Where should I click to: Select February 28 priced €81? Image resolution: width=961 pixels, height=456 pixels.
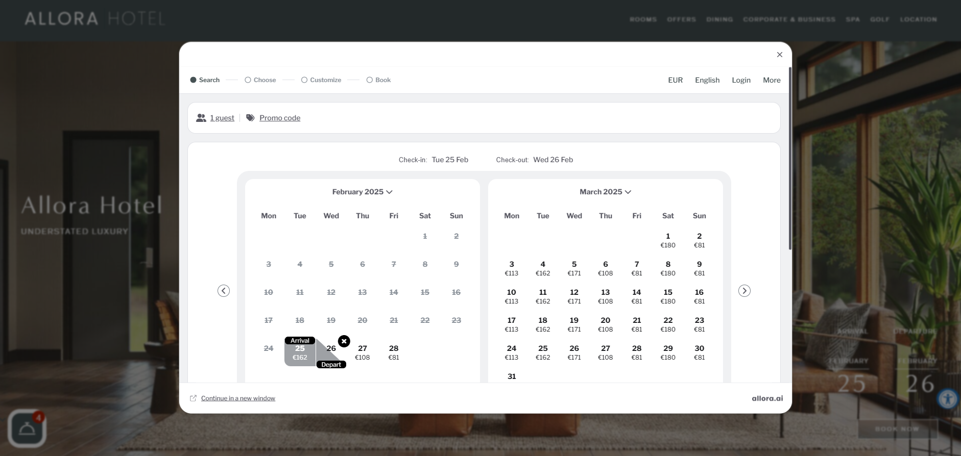394,352
